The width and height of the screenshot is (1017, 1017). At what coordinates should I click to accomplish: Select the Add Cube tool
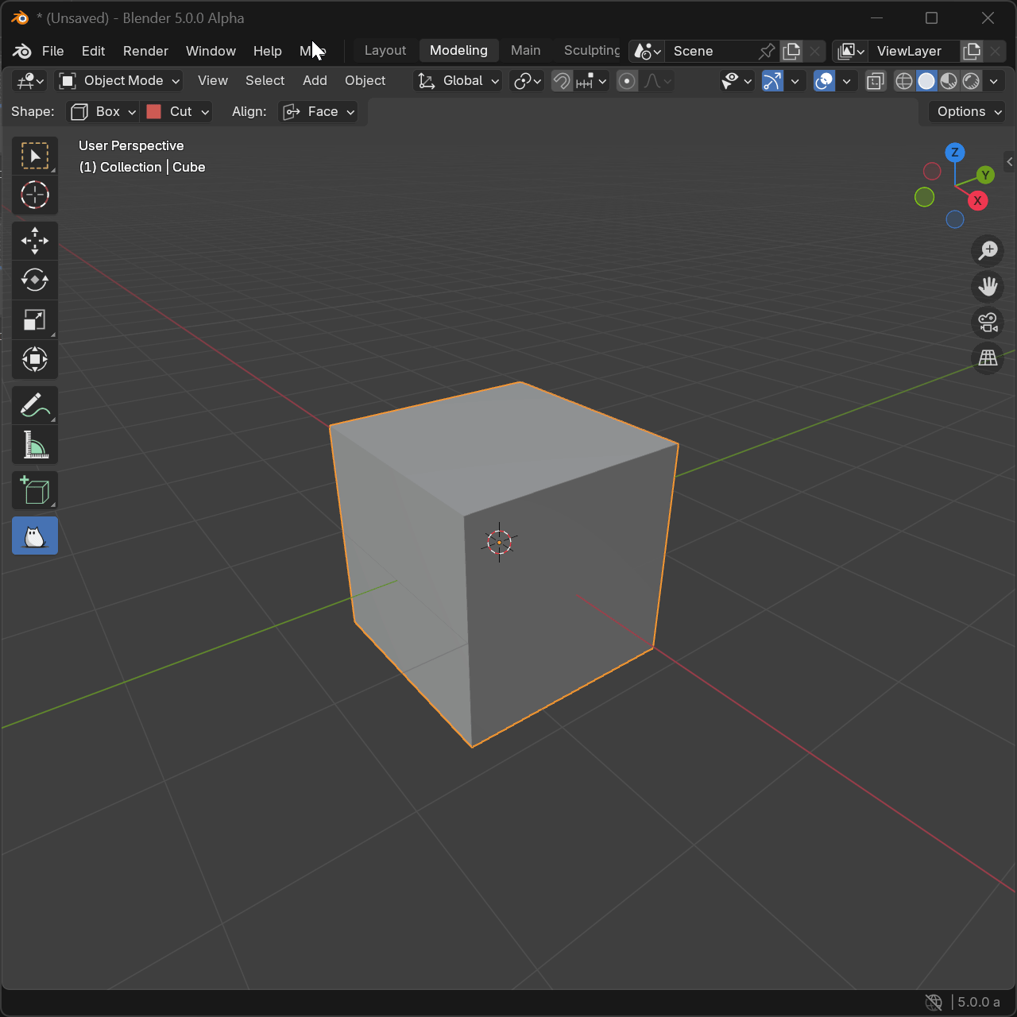point(34,491)
